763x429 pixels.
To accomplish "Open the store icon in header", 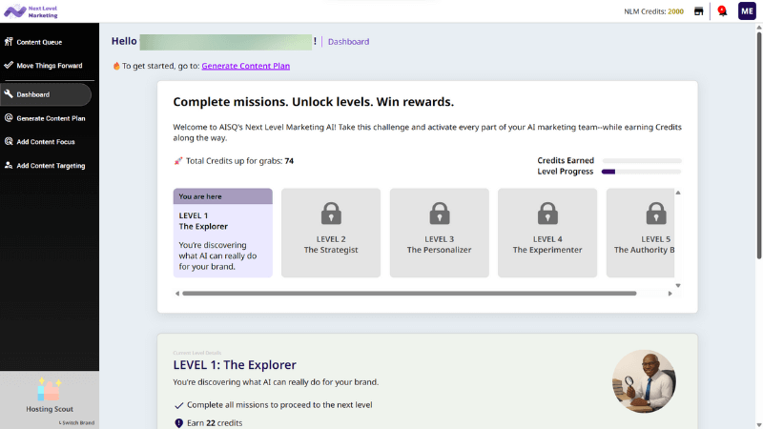I will 699,11.
